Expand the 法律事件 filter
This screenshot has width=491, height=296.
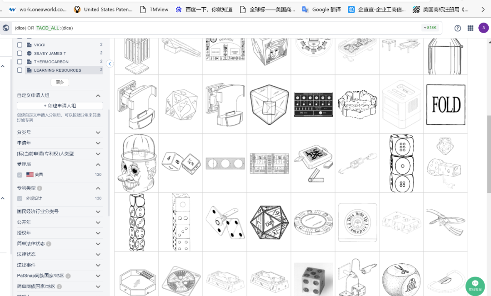coord(98,266)
